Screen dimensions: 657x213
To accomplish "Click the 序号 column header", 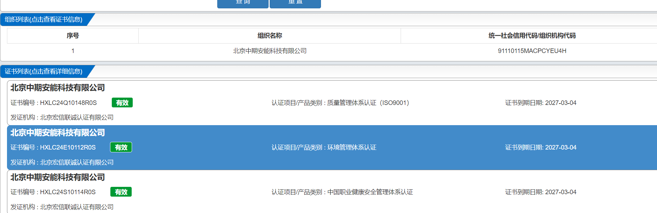I will [73, 36].
